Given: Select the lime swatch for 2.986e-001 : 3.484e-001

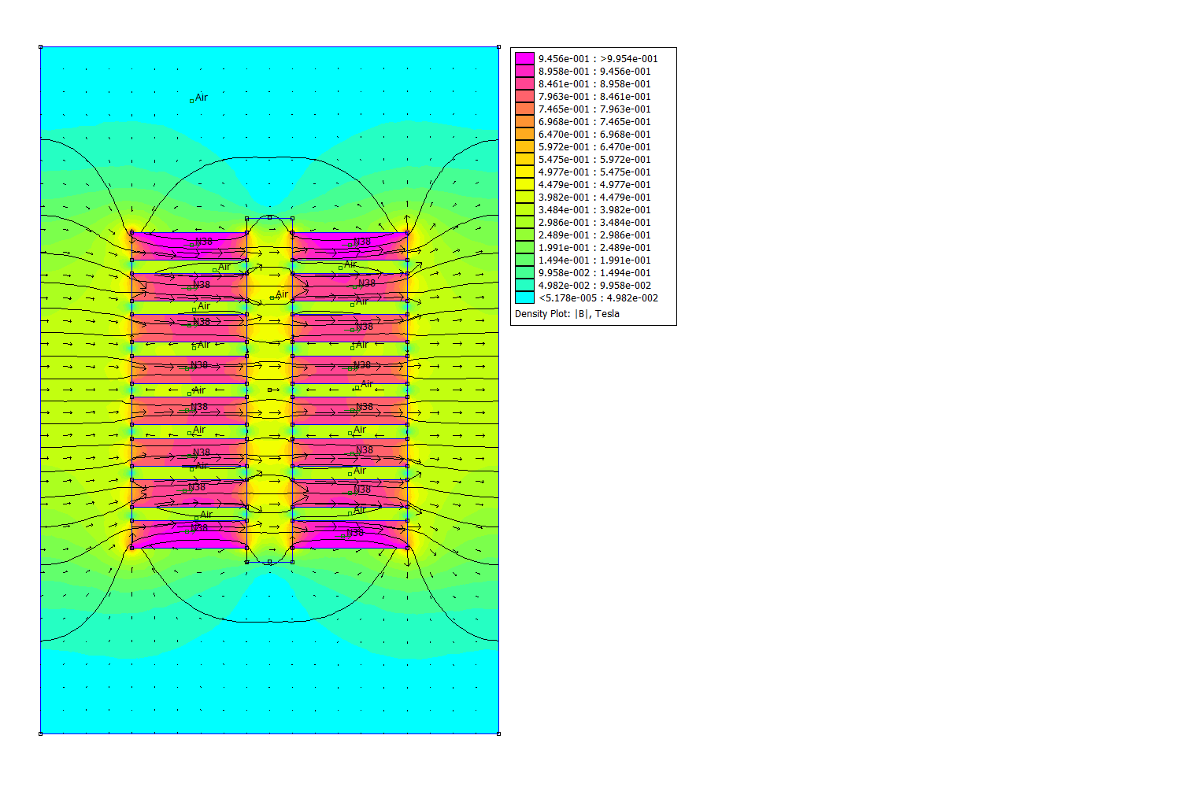Looking at the screenshot, I should point(524,222).
